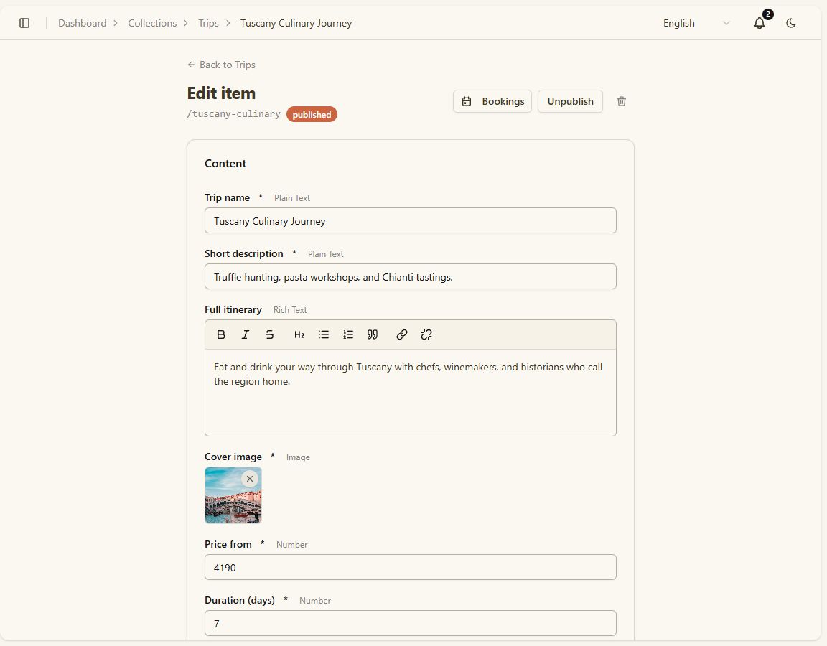Edit the Duration (days) field
This screenshot has height=646, width=827.
tap(411, 623)
